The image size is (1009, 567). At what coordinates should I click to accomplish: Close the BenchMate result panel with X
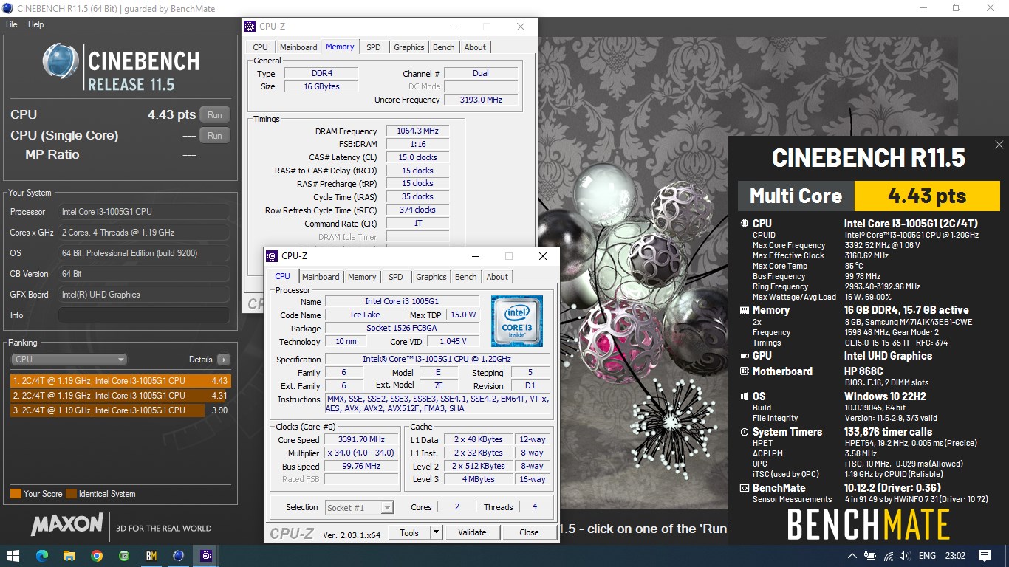click(x=999, y=145)
